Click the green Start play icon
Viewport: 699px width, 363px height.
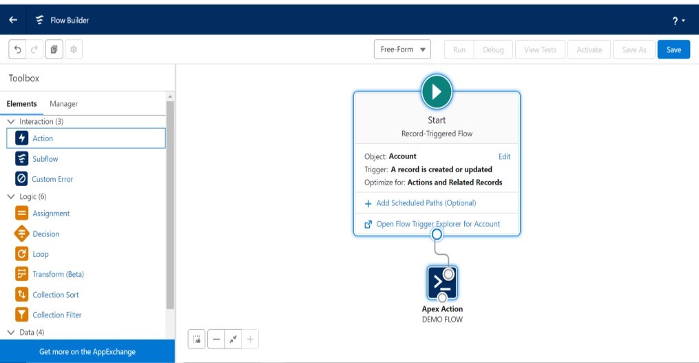pyautogui.click(x=437, y=92)
